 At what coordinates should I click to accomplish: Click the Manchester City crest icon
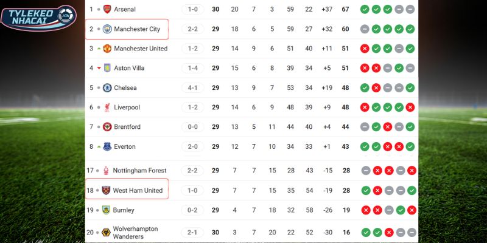click(x=107, y=29)
